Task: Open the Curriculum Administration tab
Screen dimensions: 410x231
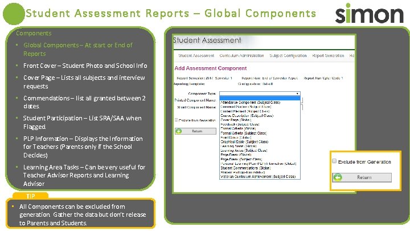Action: click(241, 55)
